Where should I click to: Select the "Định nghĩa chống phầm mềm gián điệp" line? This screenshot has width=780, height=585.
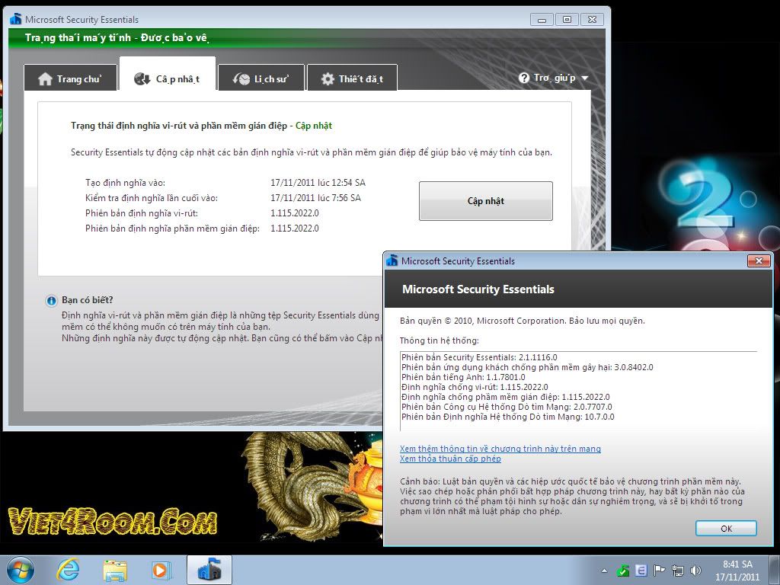coord(506,397)
